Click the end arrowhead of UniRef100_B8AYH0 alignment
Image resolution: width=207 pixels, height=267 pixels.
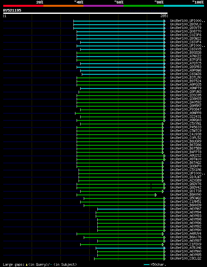[x=156, y=195]
